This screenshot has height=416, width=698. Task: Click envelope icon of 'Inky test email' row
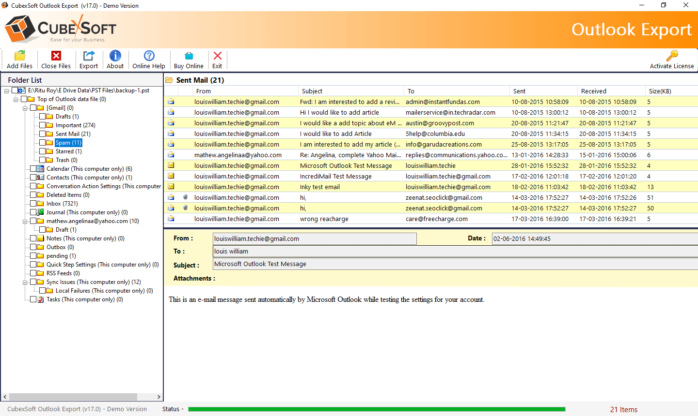(171, 187)
